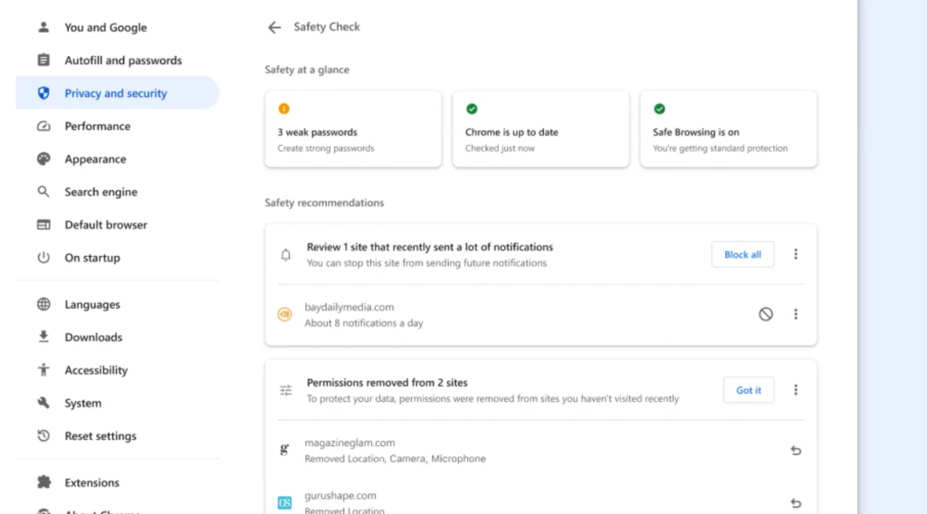927x514 pixels.
Task: Click 'Removed Location, Camera, Microphone' text
Action: point(395,459)
